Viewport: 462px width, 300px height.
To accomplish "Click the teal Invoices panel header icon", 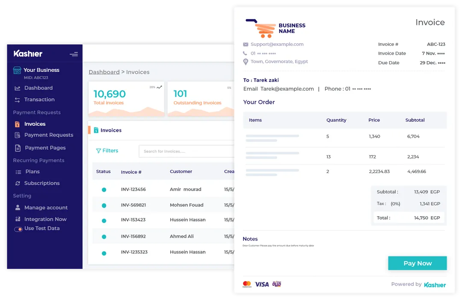I will coord(96,130).
